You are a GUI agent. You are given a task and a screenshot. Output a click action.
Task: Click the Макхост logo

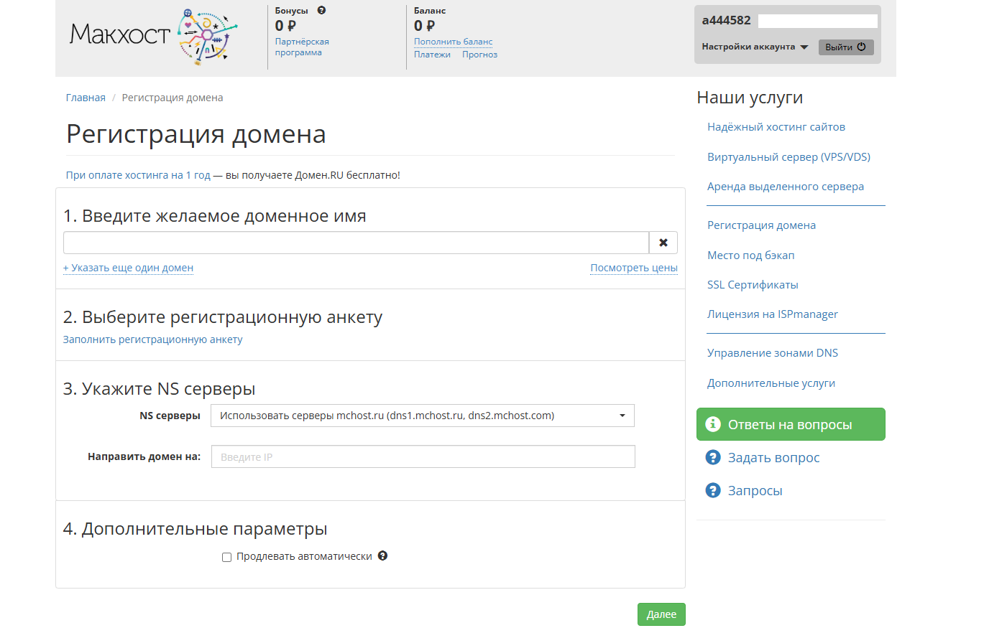click(153, 36)
